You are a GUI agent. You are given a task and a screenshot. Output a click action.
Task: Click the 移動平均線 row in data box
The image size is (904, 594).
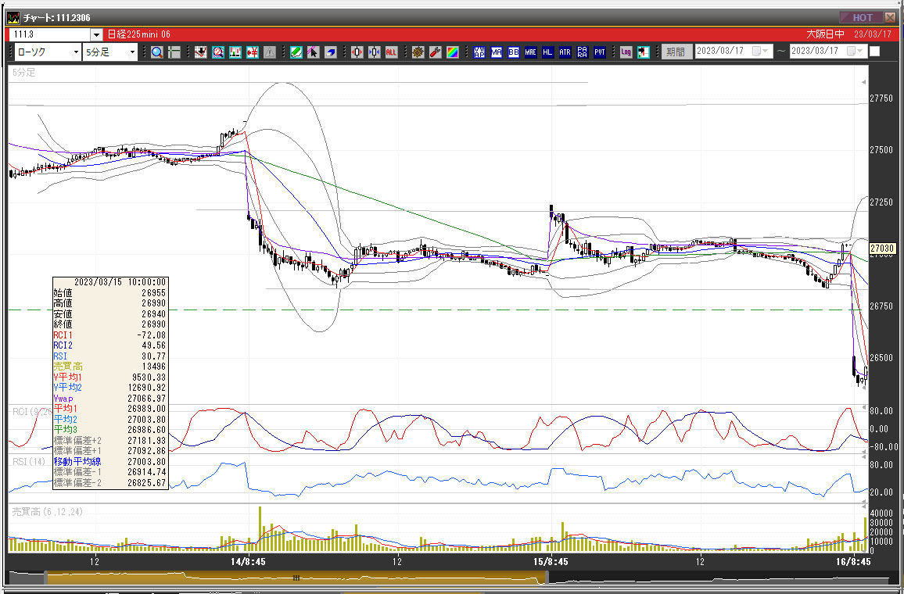pos(110,461)
